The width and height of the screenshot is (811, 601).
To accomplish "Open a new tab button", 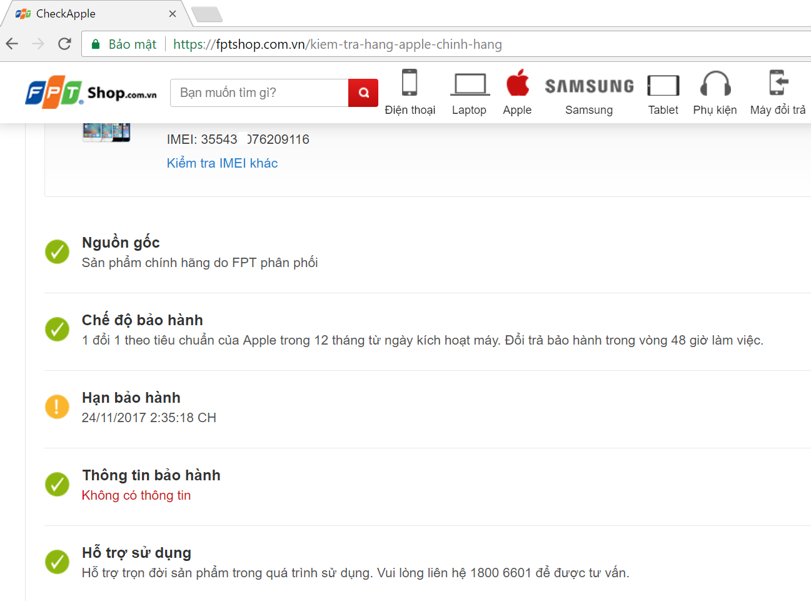I will pyautogui.click(x=206, y=14).
